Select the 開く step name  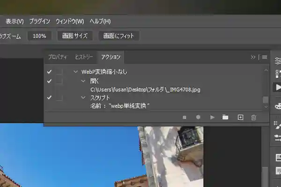point(95,81)
